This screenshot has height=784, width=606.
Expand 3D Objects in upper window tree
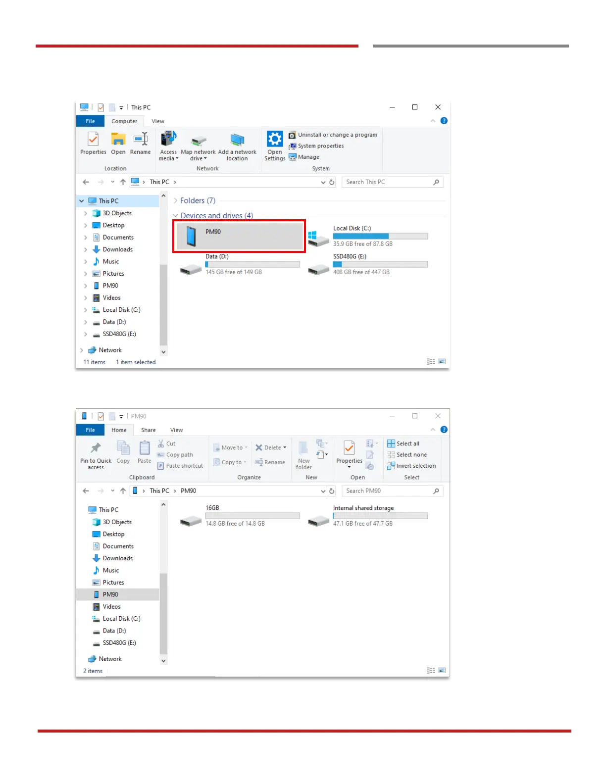pyautogui.click(x=86, y=213)
